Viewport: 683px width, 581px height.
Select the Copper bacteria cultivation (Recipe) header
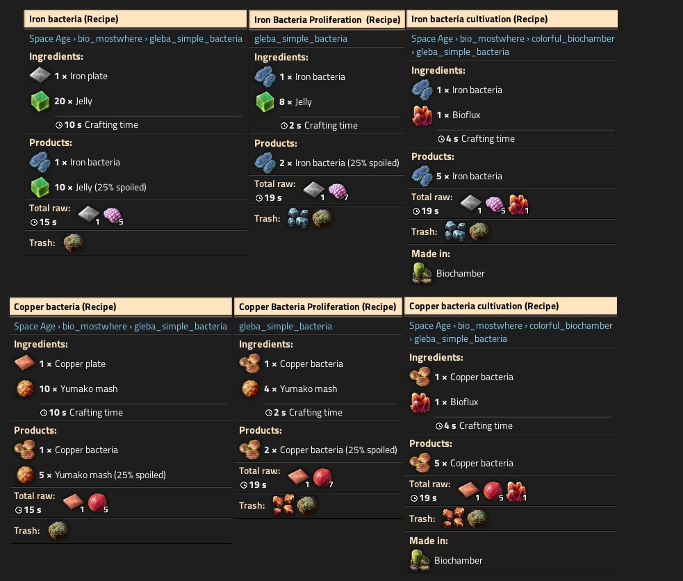(511, 306)
